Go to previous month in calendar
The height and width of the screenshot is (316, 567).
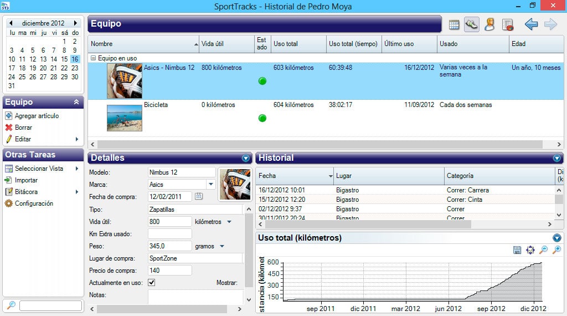pyautogui.click(x=11, y=23)
